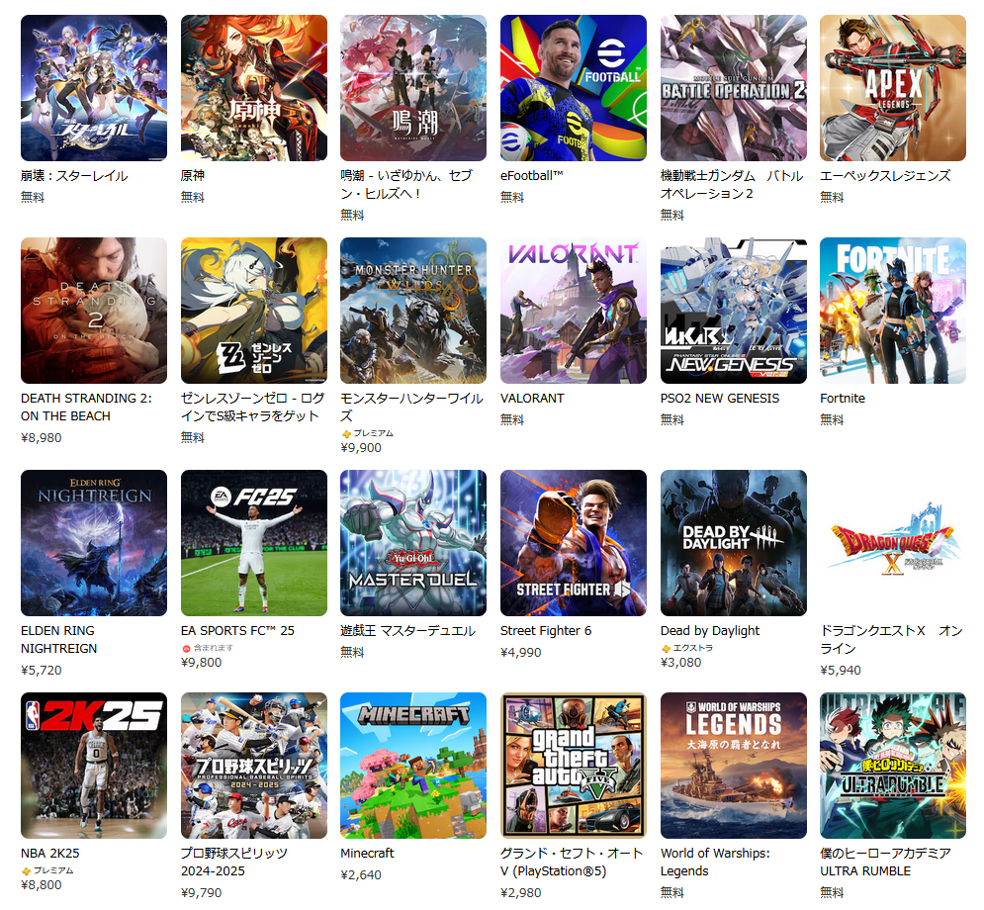Image resolution: width=984 pixels, height=910 pixels.
Task: Click the モンスターハンターワイルズ title link
Action: 411,408
